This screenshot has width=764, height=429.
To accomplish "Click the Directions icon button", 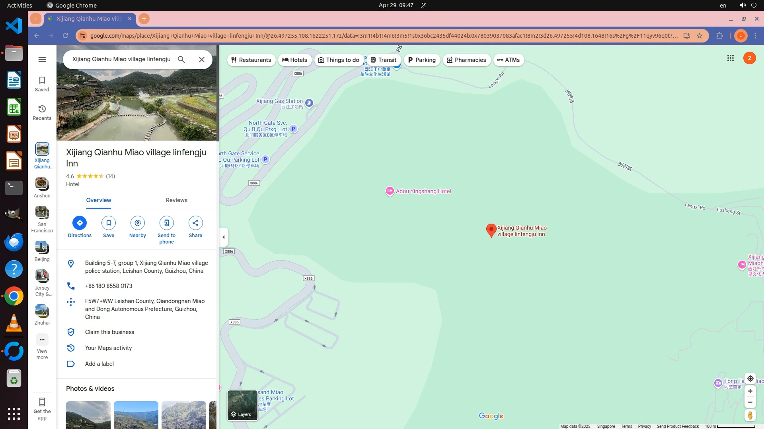I will coord(80,223).
